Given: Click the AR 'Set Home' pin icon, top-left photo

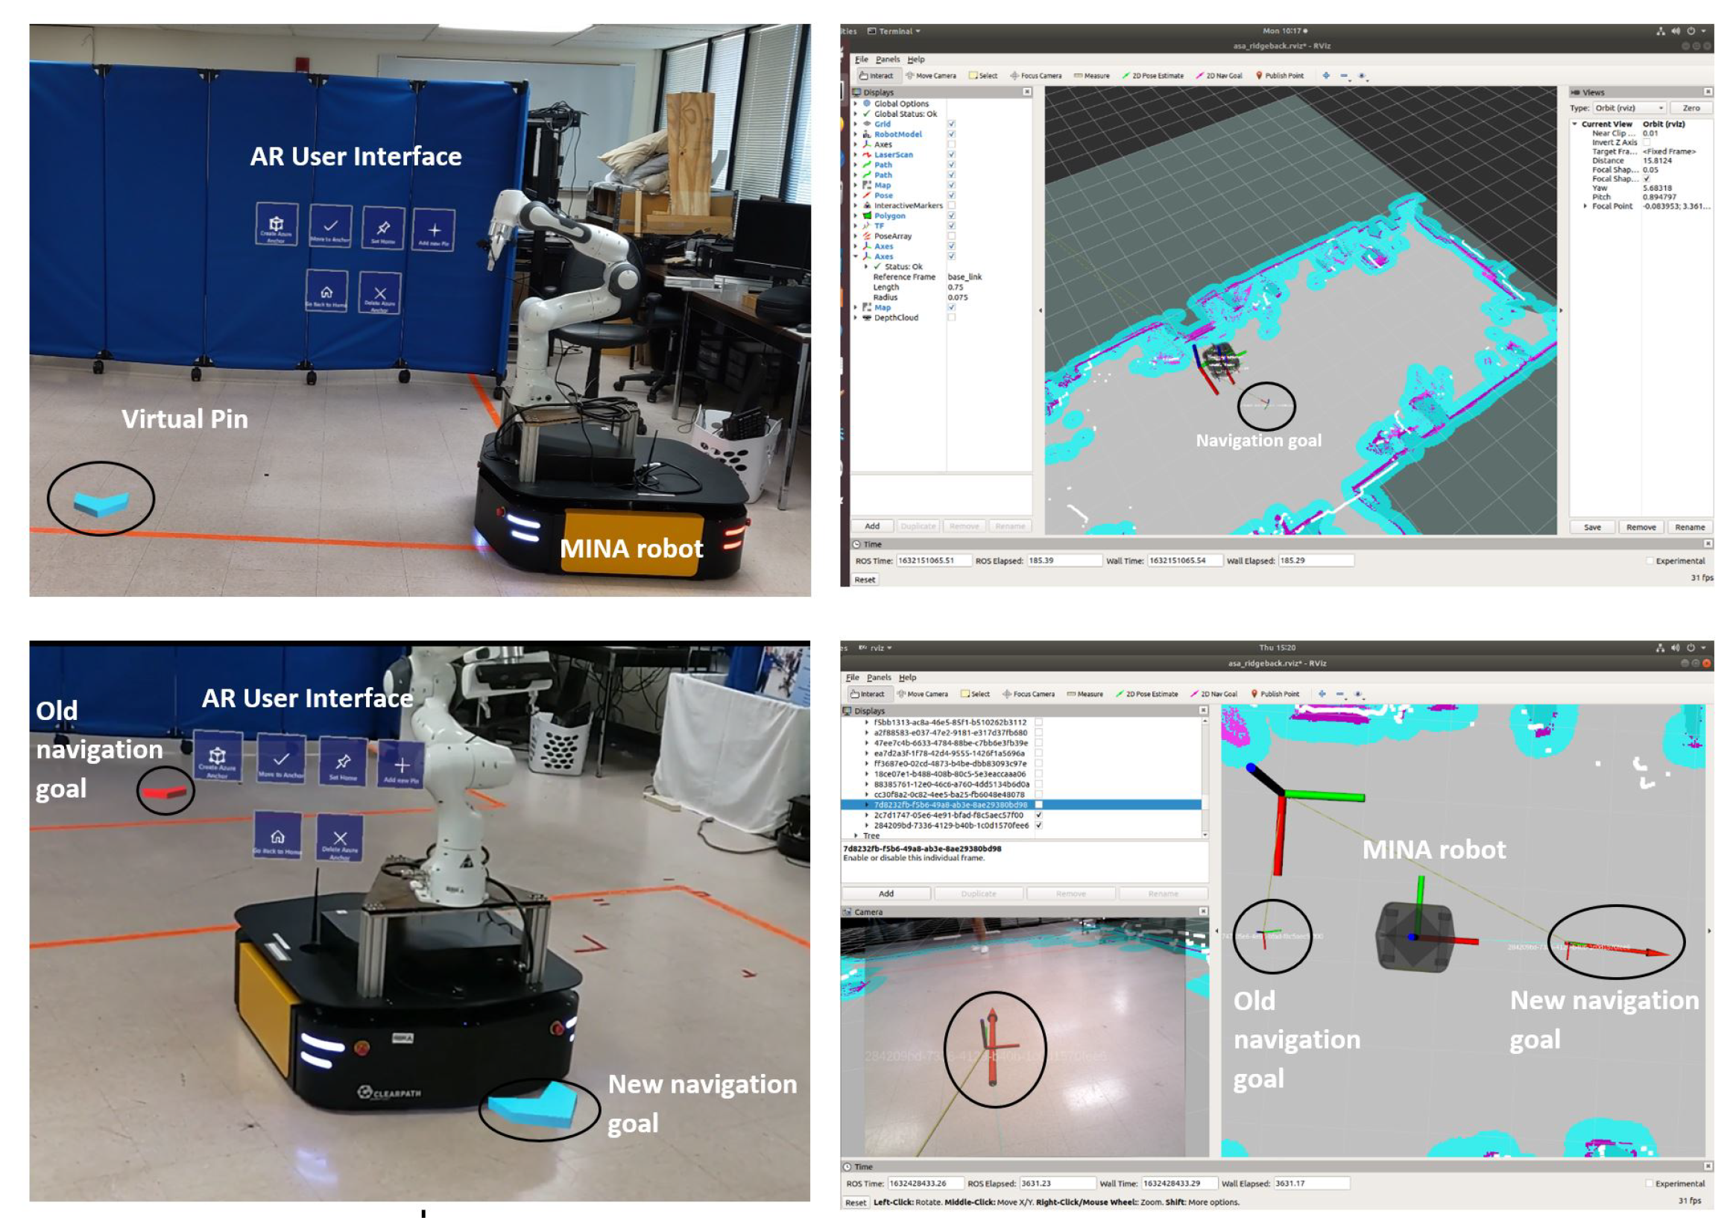Looking at the screenshot, I should (383, 228).
